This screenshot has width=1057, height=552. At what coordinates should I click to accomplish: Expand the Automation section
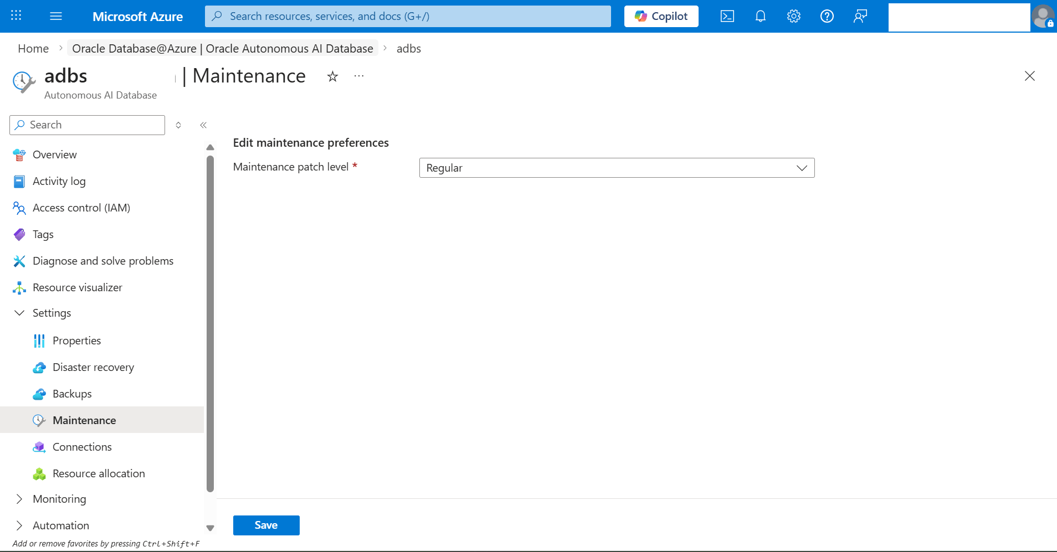pos(19,525)
